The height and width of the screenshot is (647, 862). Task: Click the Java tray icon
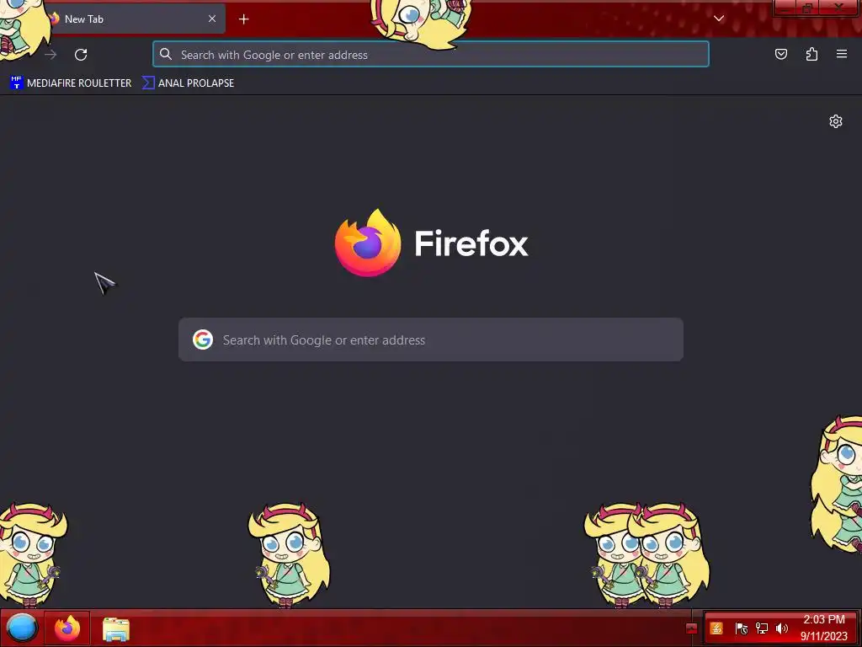pyautogui.click(x=716, y=628)
